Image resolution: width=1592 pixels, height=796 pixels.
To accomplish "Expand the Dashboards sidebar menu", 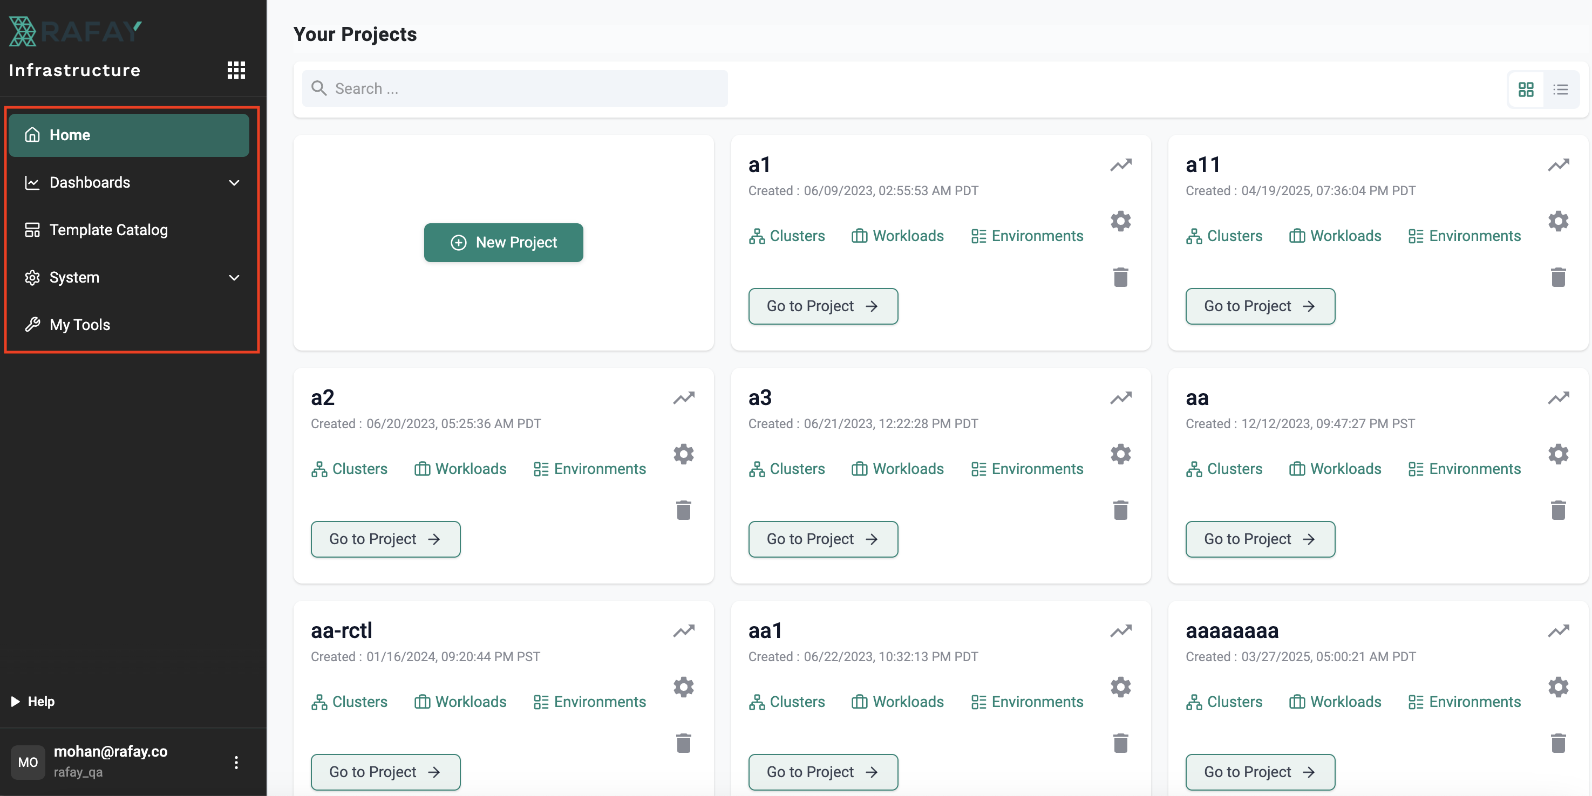I will [129, 182].
